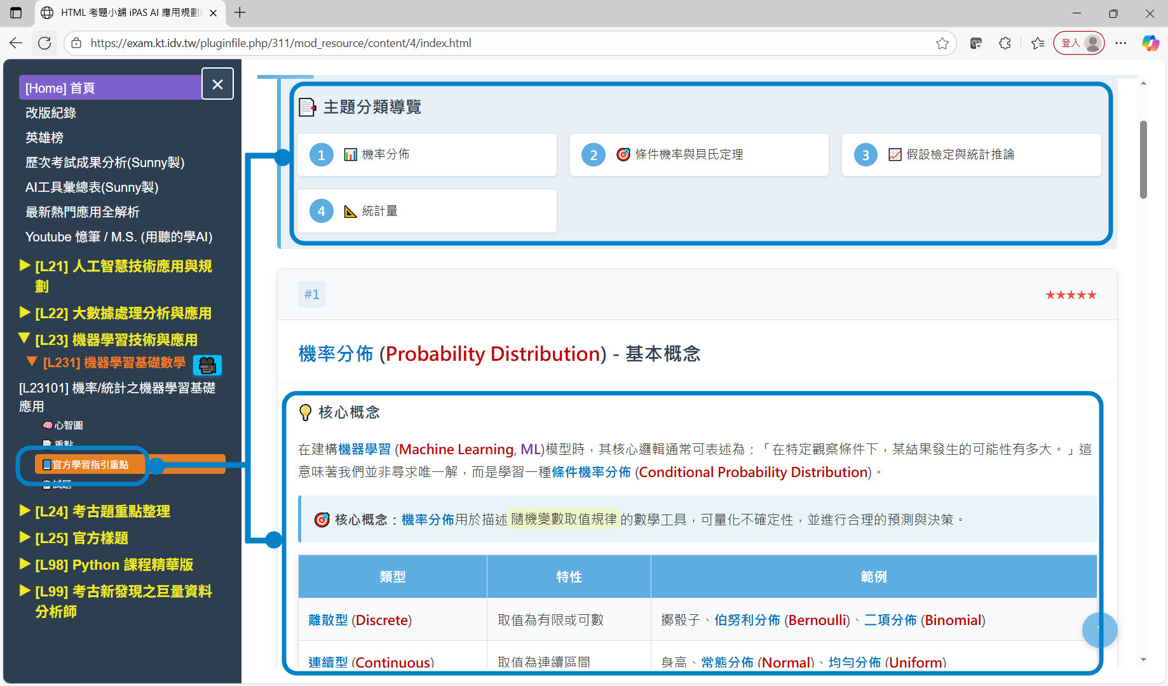Open the [Home] 首頁 menu item
This screenshot has width=1168, height=686.
pos(60,88)
